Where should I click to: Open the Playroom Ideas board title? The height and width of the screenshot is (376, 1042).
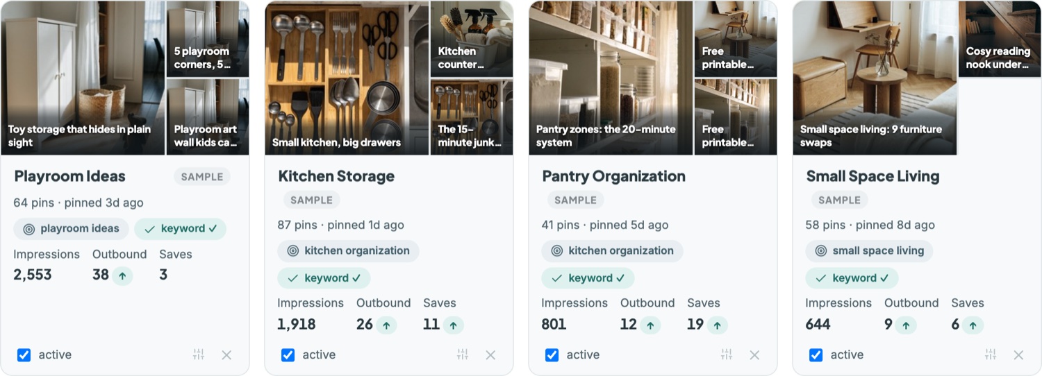[x=69, y=176]
